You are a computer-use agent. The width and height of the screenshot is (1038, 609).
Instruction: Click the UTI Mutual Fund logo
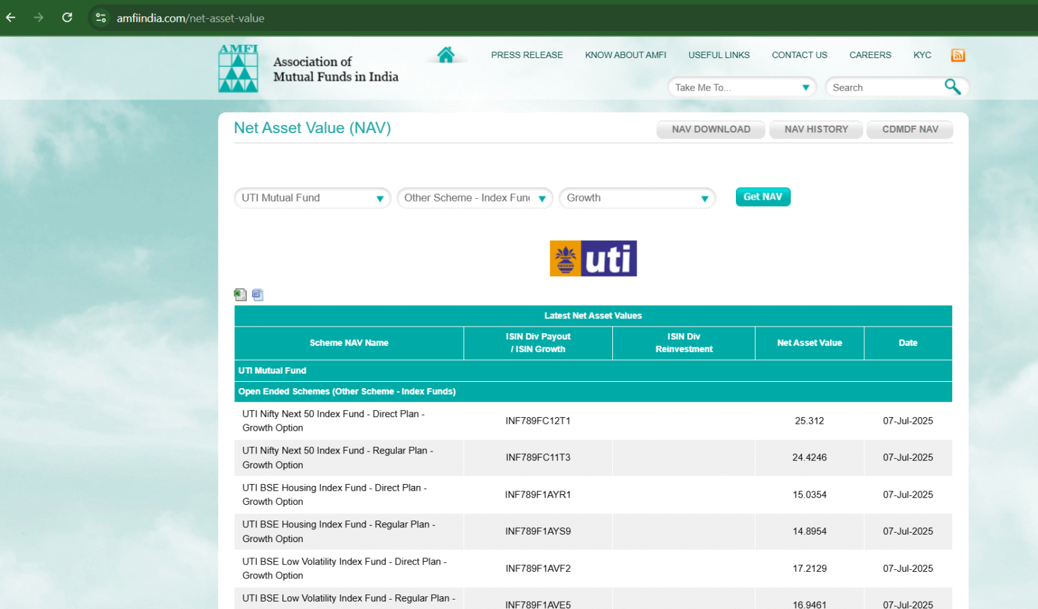coord(593,258)
